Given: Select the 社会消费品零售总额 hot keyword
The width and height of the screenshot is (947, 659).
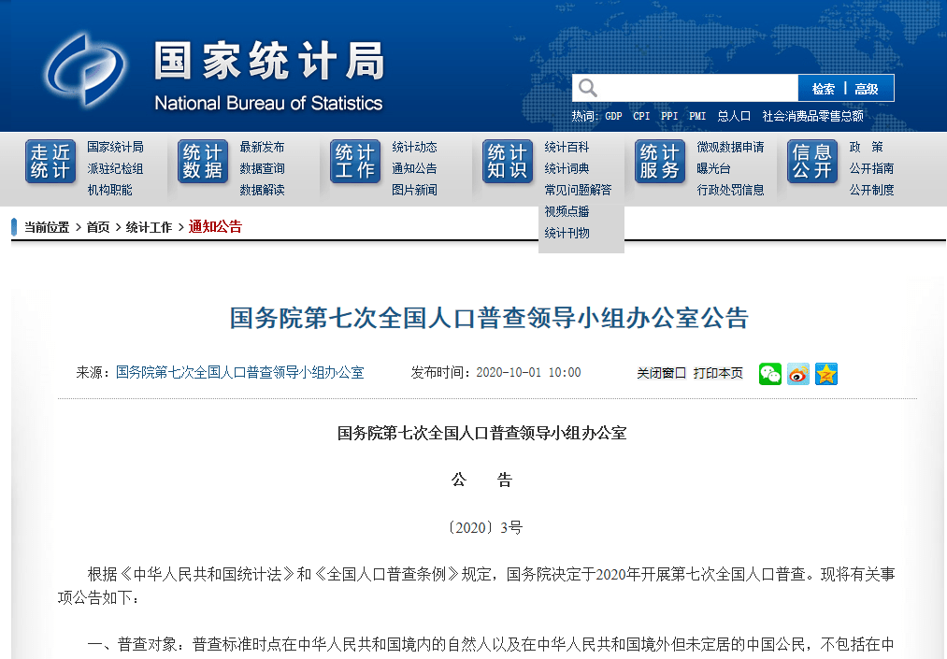Looking at the screenshot, I should (813, 116).
